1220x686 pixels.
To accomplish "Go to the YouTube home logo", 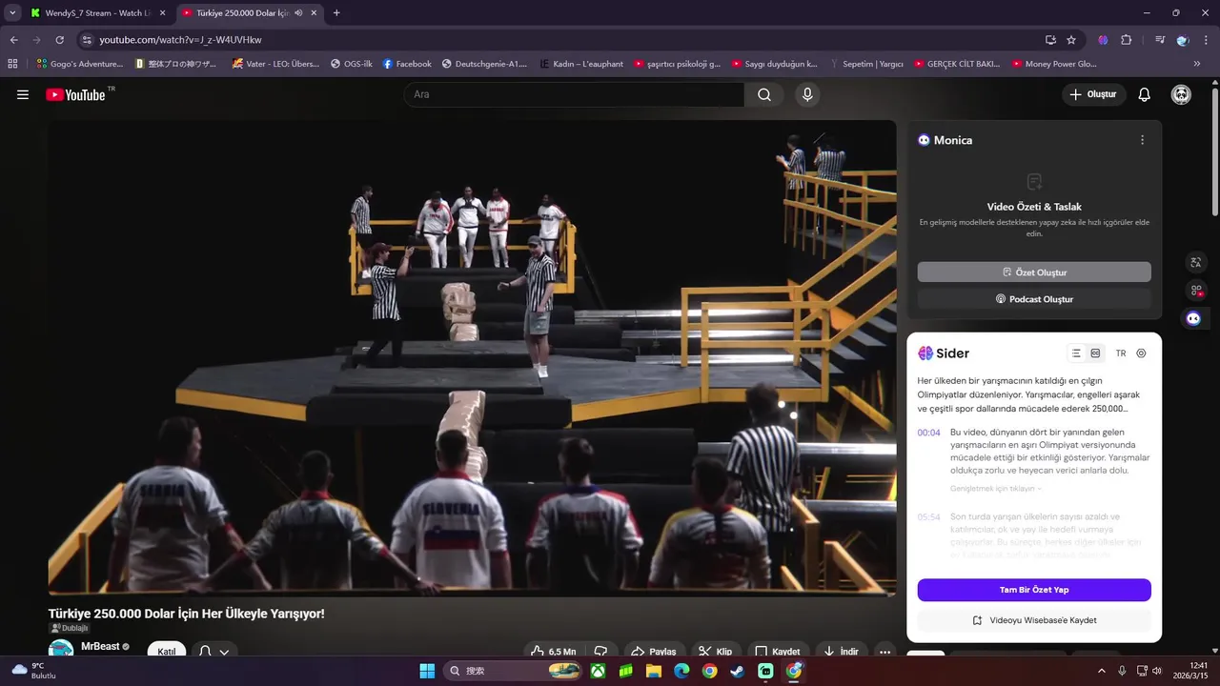I will pos(76,94).
